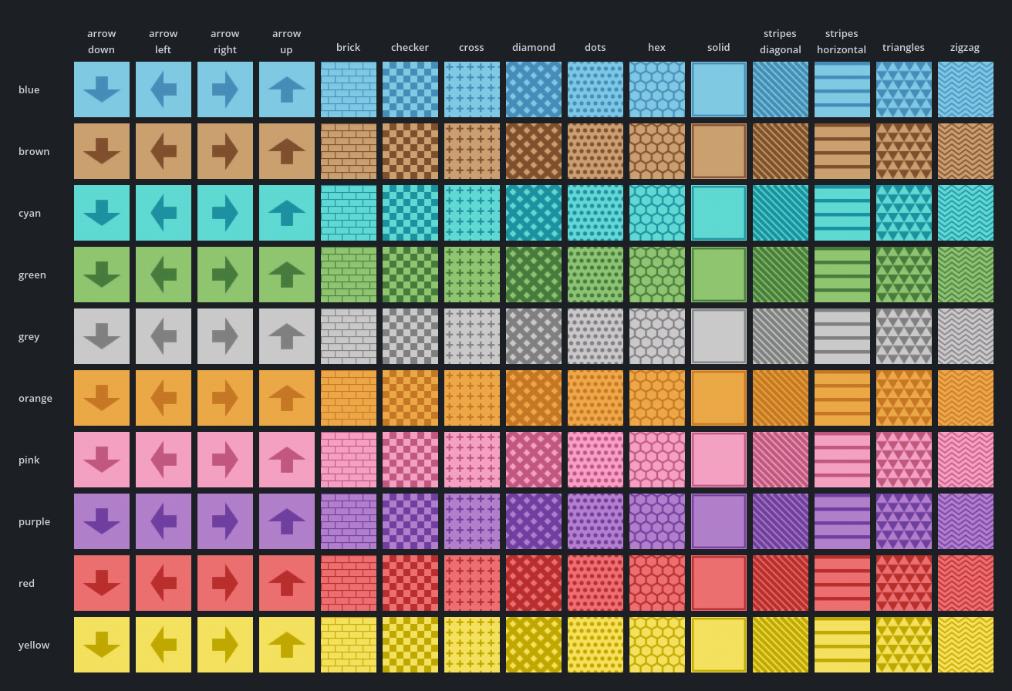Choose the green arrow up tile
This screenshot has height=691, width=1012.
tap(287, 275)
